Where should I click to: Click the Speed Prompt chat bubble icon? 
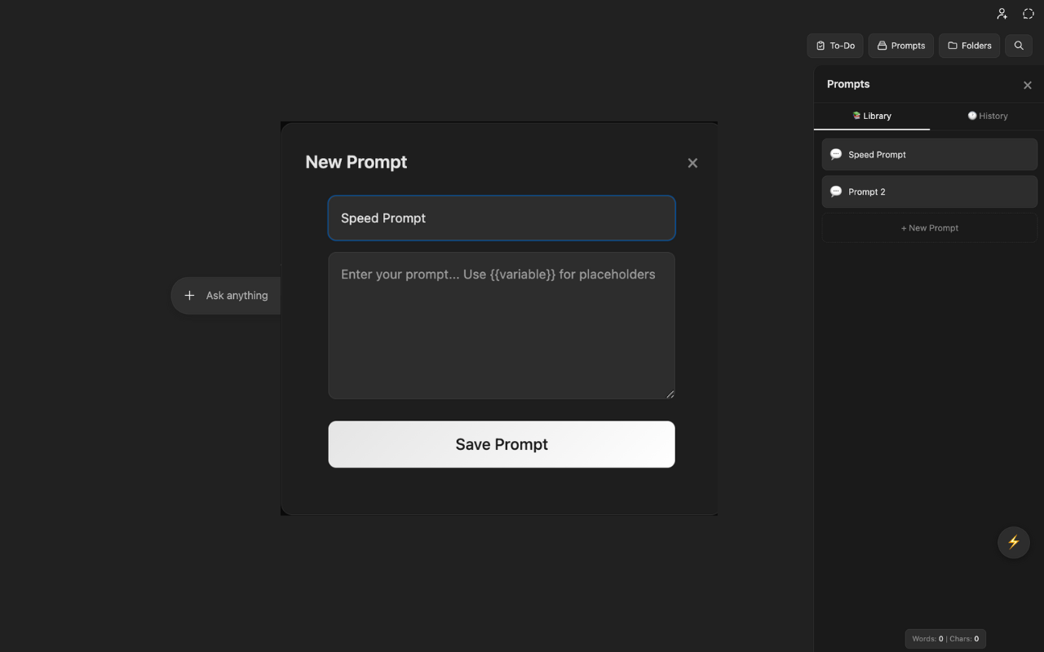point(835,154)
